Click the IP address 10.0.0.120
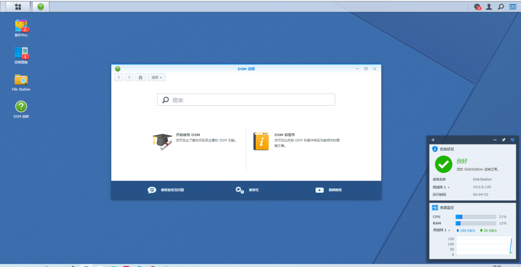 (x=482, y=187)
